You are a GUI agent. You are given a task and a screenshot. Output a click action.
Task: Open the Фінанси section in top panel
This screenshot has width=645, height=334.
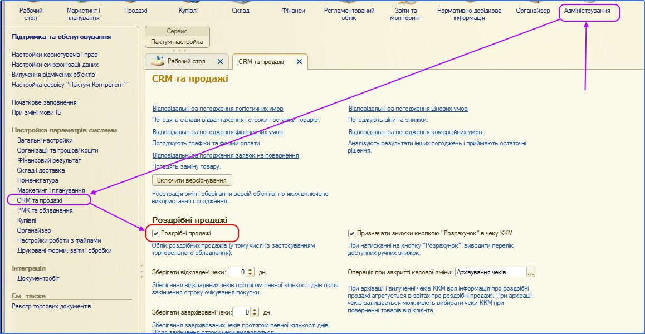point(292,11)
